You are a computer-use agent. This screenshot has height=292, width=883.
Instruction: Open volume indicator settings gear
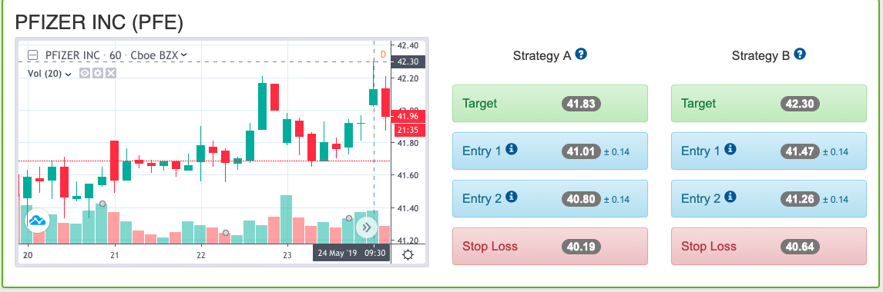[97, 73]
